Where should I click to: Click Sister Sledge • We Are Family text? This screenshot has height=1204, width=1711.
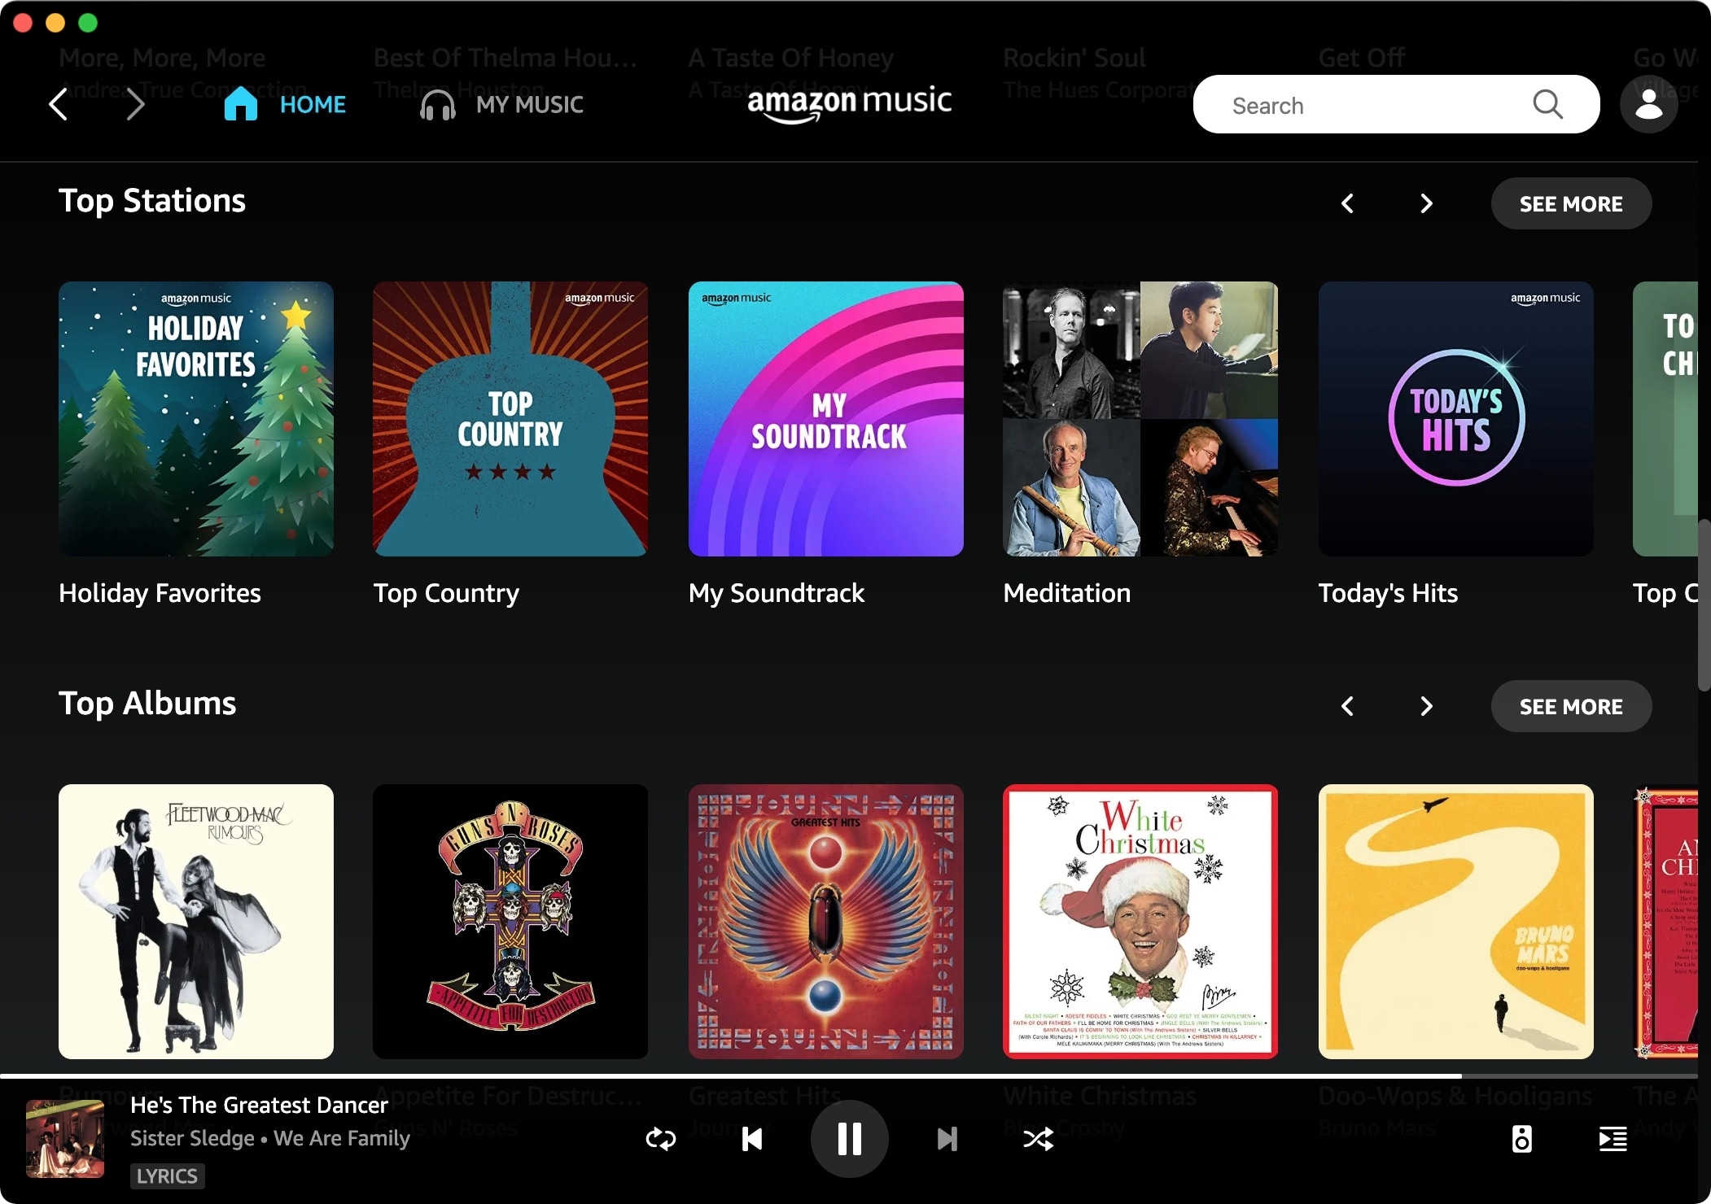click(x=270, y=1138)
